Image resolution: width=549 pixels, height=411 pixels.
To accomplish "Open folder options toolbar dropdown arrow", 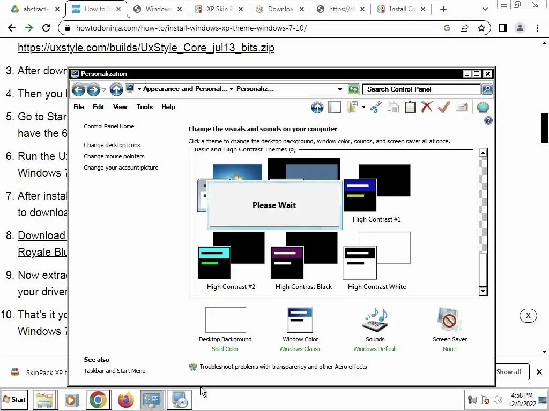I will pos(363,107).
